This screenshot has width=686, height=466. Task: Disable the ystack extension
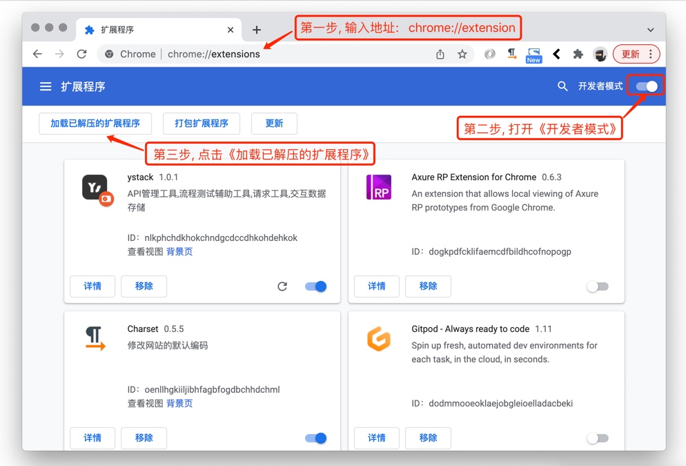tap(315, 287)
